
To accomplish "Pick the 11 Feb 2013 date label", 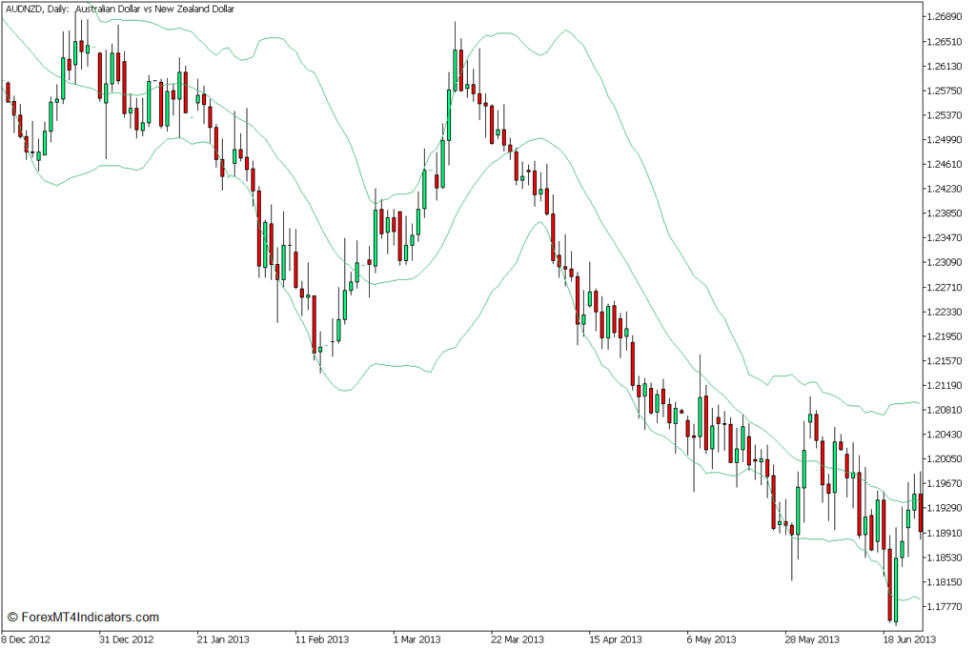I will click(x=321, y=639).
